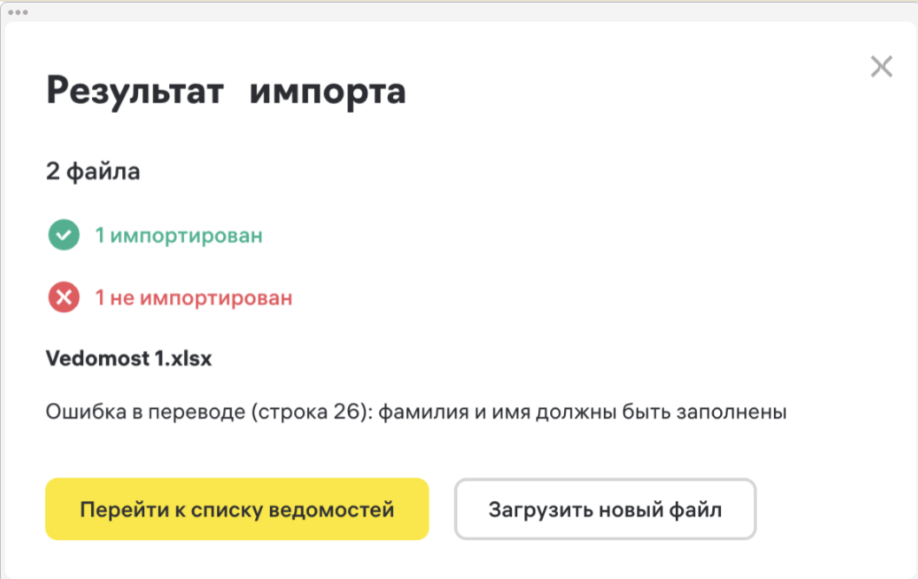This screenshot has height=579, width=918.
Task: Close the import results dialog
Action: (882, 67)
